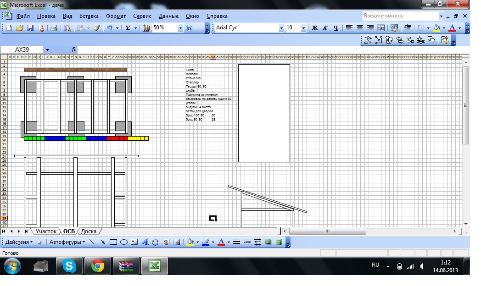This screenshot has height=286, width=481.
Task: Apply Shadow Style to shape
Action: (268, 242)
